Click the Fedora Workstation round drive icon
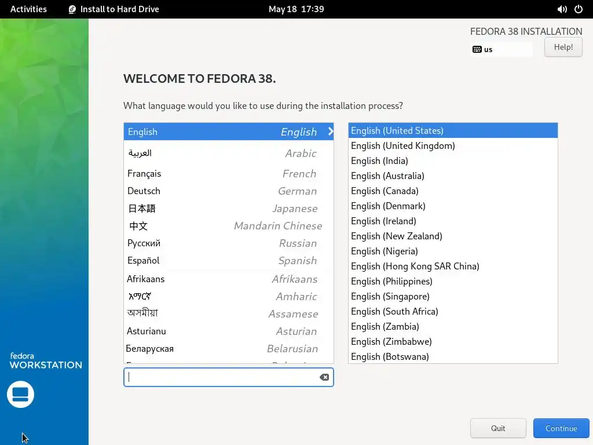The width and height of the screenshot is (593, 445). [x=20, y=394]
